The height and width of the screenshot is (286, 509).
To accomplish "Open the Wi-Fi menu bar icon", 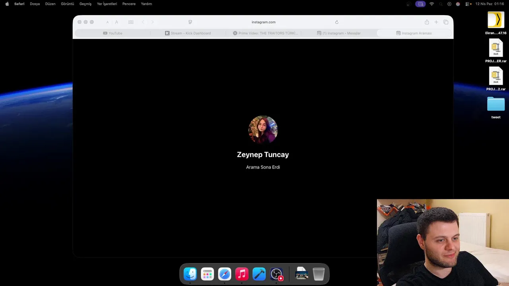I will (x=432, y=4).
